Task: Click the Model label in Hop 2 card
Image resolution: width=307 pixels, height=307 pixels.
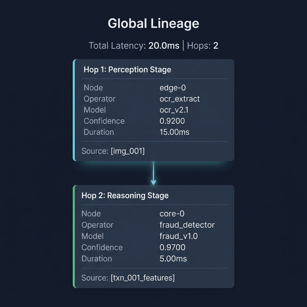Action: pos(93,236)
